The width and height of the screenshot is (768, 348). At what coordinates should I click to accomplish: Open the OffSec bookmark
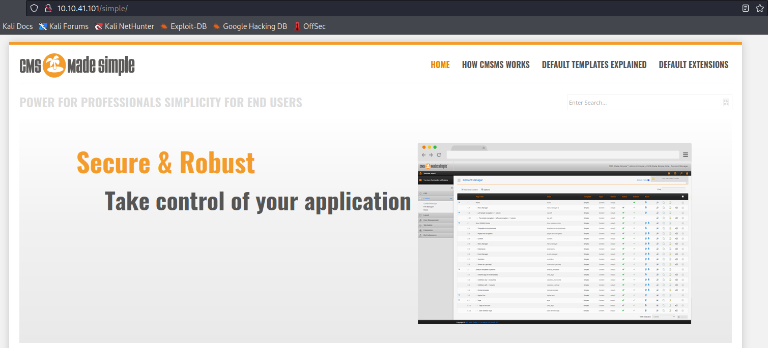309,26
